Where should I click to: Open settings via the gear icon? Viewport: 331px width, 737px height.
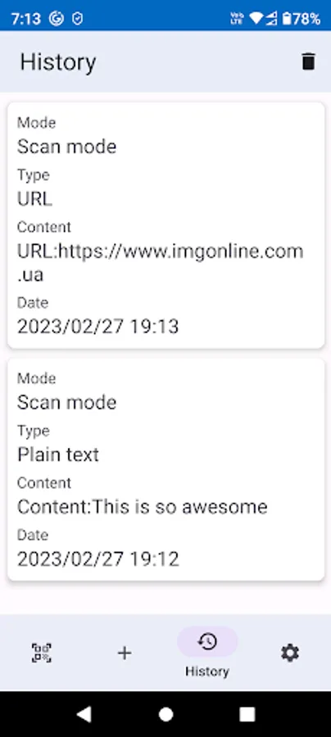tap(290, 653)
